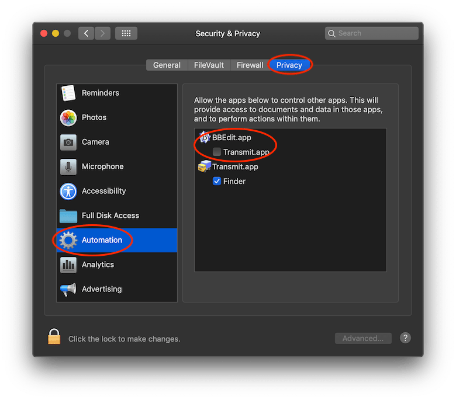Click the padlock to make changes

54,337
